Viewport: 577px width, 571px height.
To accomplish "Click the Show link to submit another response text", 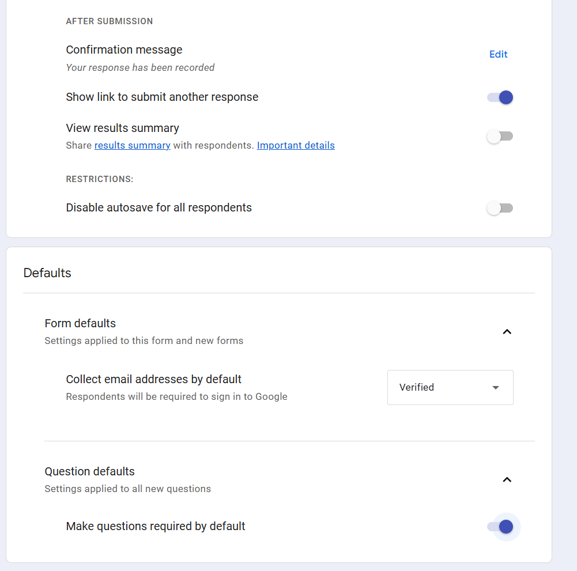I will [x=162, y=97].
